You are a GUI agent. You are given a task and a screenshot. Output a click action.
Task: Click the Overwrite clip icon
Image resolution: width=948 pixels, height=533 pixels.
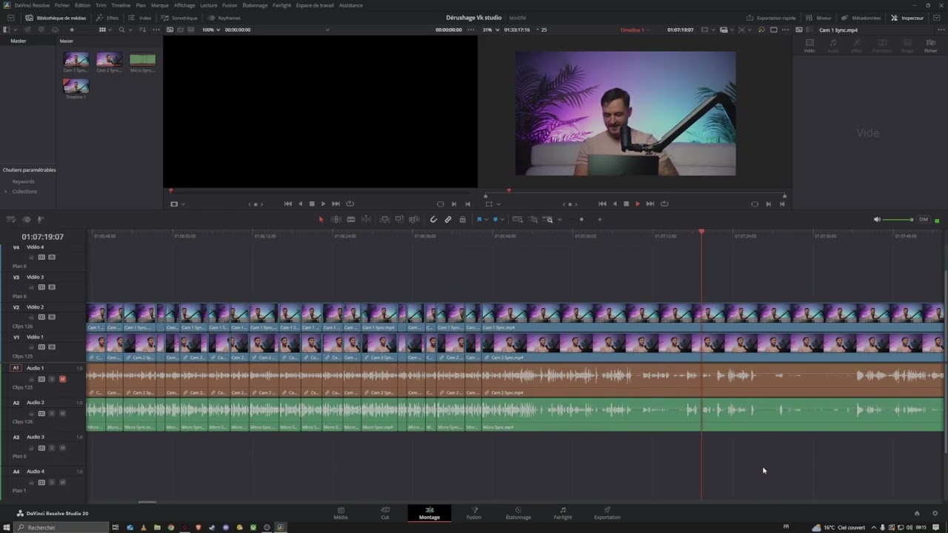coord(399,219)
